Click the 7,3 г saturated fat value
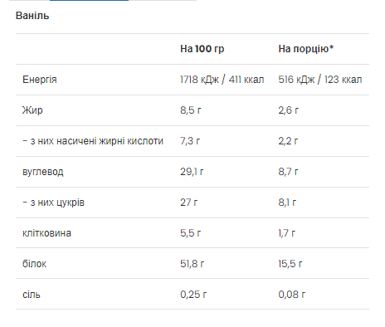 click(190, 141)
